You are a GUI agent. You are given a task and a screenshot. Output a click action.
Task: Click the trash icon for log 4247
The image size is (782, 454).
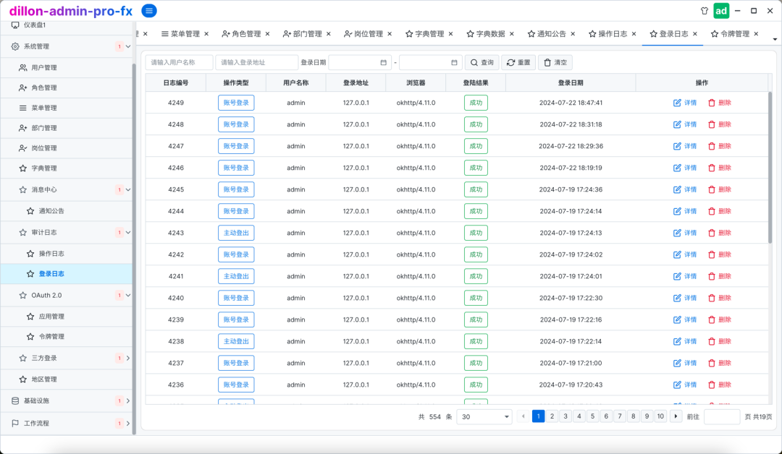click(x=711, y=146)
